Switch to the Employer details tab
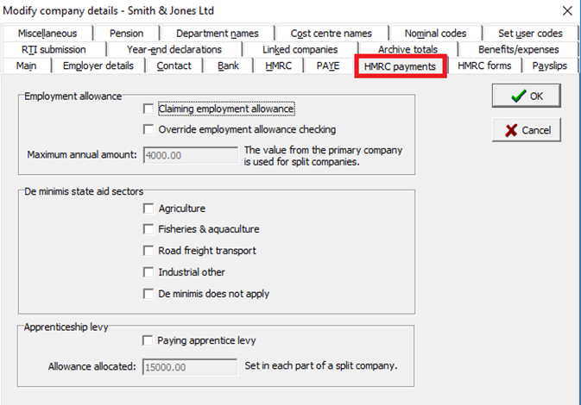The image size is (581, 405). tap(98, 65)
